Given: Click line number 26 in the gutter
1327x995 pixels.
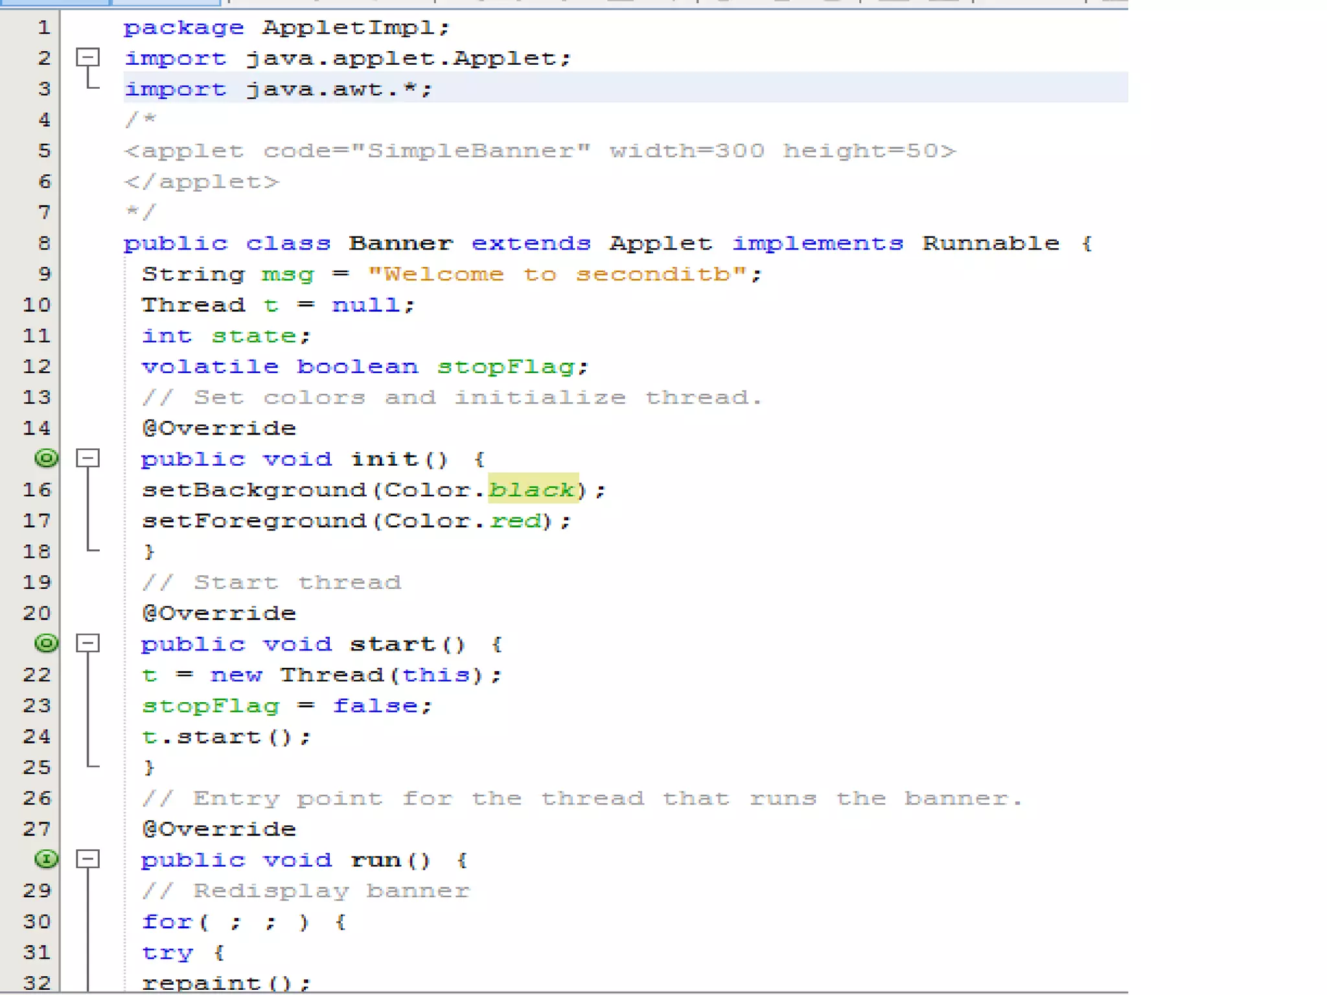Looking at the screenshot, I should coord(36,798).
